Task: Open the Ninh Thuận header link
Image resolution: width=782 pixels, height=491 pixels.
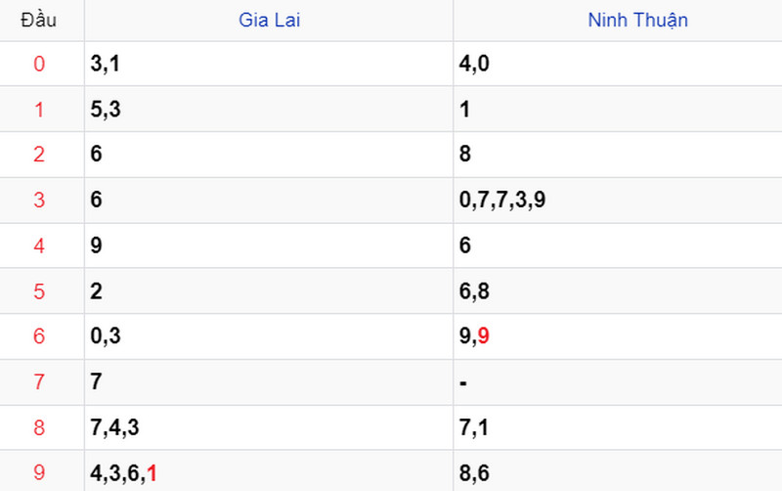Action: (638, 21)
